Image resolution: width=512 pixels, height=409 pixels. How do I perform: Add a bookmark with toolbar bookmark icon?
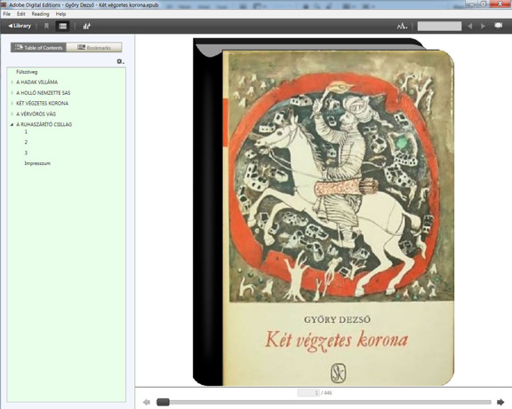[46, 26]
